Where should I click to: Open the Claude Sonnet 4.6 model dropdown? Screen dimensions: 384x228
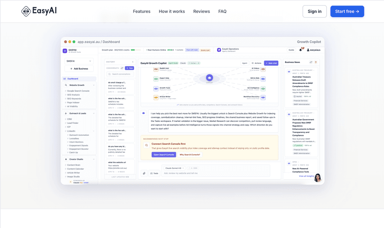point(174,168)
